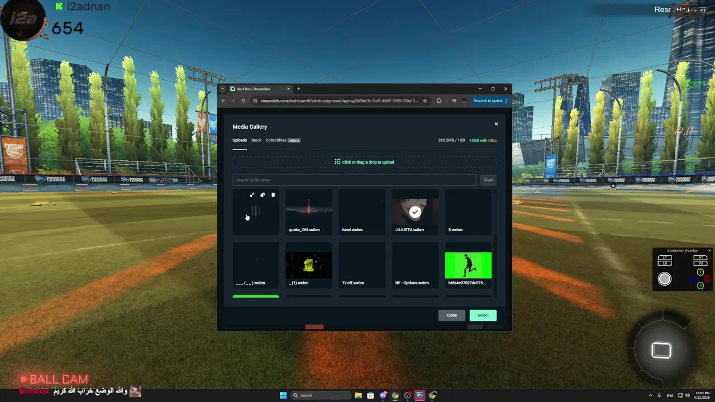Click or drag & drop to upload link
715x402 pixels.
pyautogui.click(x=368, y=162)
